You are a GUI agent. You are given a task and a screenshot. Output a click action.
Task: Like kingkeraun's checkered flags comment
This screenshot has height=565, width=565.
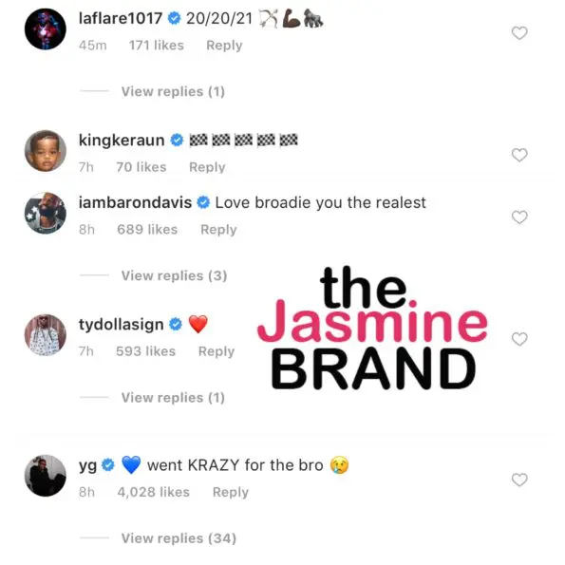pyautogui.click(x=519, y=156)
